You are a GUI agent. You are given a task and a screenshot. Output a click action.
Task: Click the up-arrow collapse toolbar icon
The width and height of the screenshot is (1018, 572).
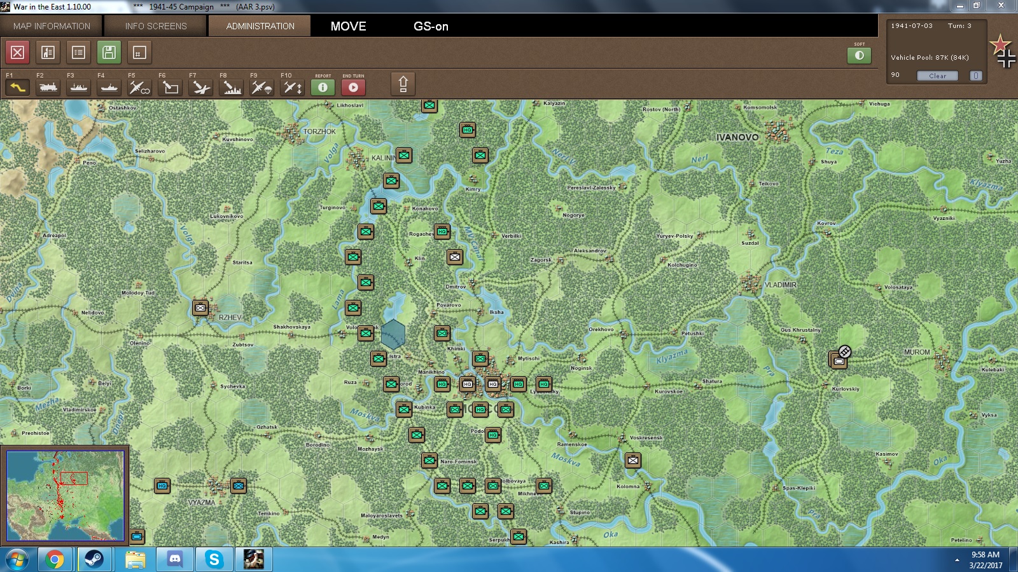click(403, 84)
